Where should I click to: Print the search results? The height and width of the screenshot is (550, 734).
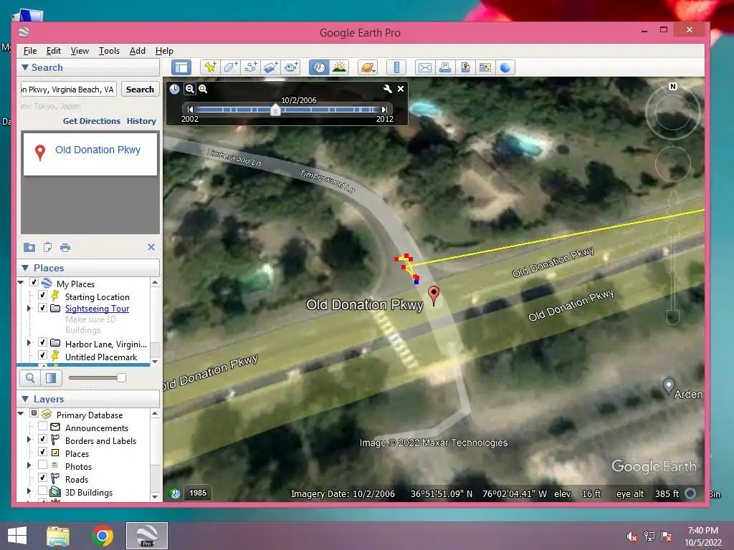[x=65, y=247]
